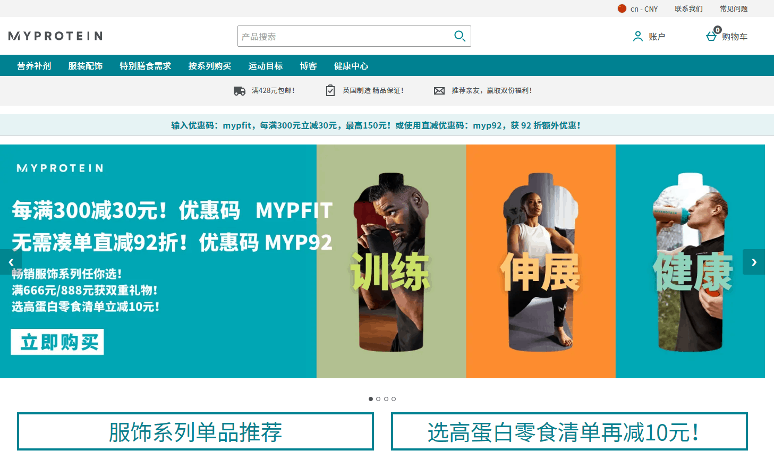Open the cn - CNY region selector

[x=638, y=8]
